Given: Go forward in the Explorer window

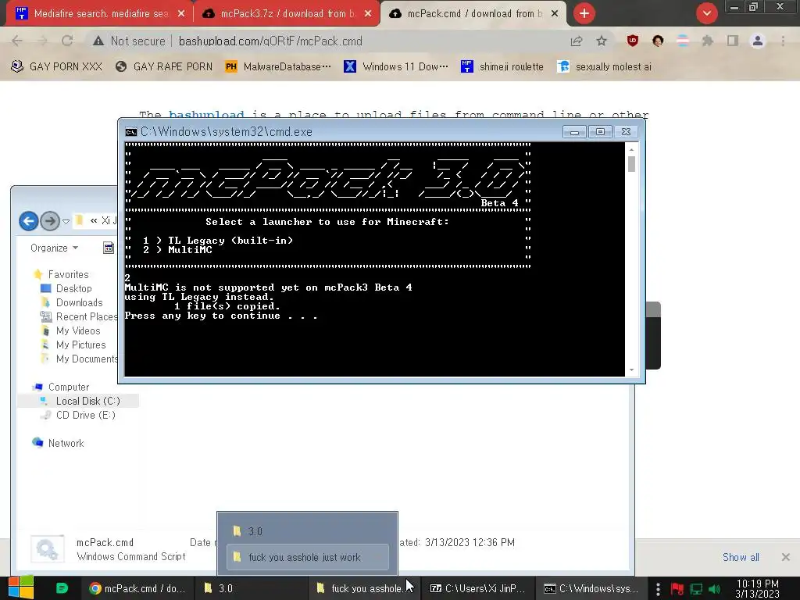Looking at the screenshot, I should [x=49, y=221].
